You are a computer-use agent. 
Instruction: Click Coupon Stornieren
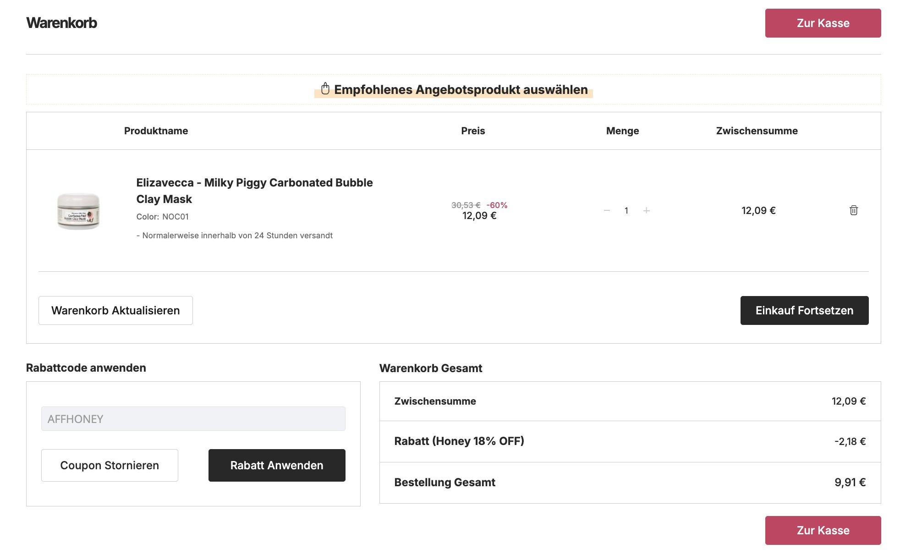tap(110, 465)
